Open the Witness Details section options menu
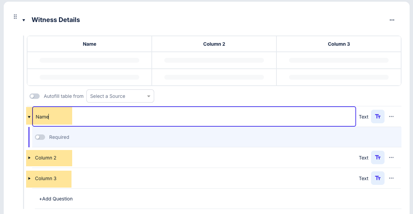The height and width of the screenshot is (214, 413). [392, 20]
